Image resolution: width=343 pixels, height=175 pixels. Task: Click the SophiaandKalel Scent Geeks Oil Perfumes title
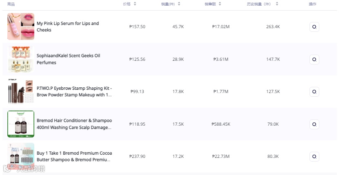(x=68, y=59)
